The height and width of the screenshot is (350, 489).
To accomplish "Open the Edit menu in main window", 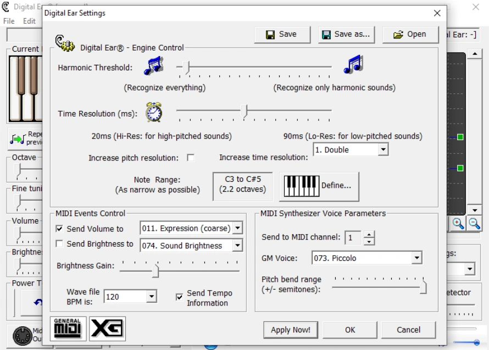I will pos(29,21).
